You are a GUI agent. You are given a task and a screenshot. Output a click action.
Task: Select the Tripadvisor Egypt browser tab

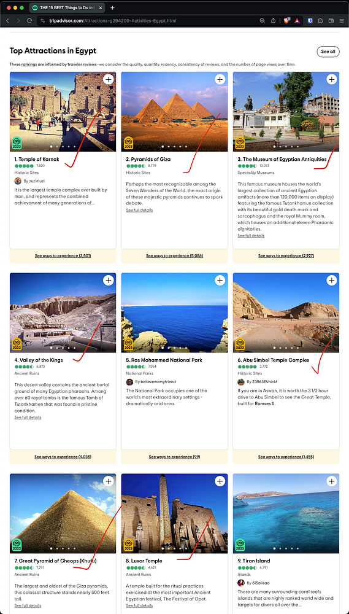pos(66,8)
